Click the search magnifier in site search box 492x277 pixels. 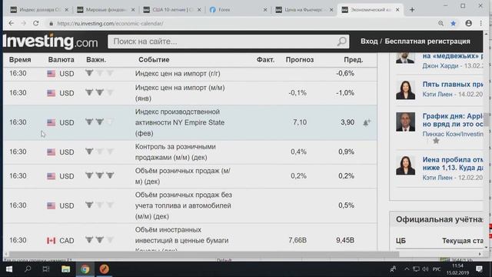(341, 41)
